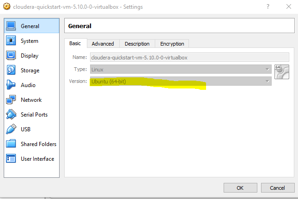Open the Description tab
The height and width of the screenshot is (199, 298).
tap(137, 44)
